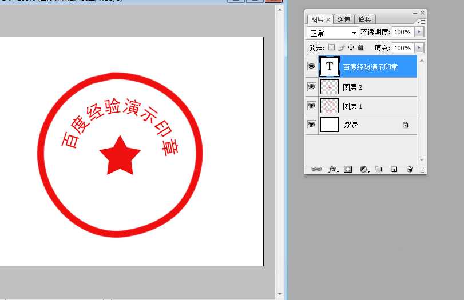Create new fill or adjustment layer
Image resolution: width=464 pixels, height=300 pixels.
click(363, 169)
